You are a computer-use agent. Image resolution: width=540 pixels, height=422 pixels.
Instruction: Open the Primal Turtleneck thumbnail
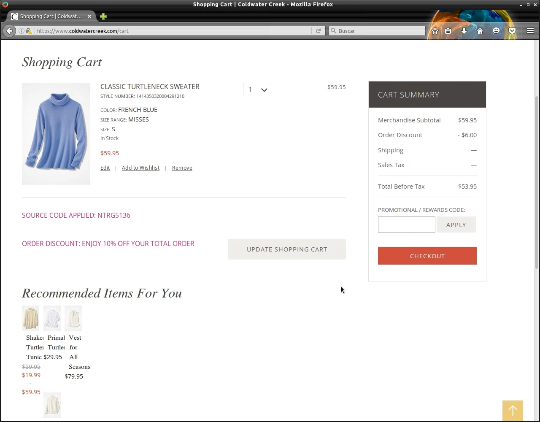click(52, 318)
